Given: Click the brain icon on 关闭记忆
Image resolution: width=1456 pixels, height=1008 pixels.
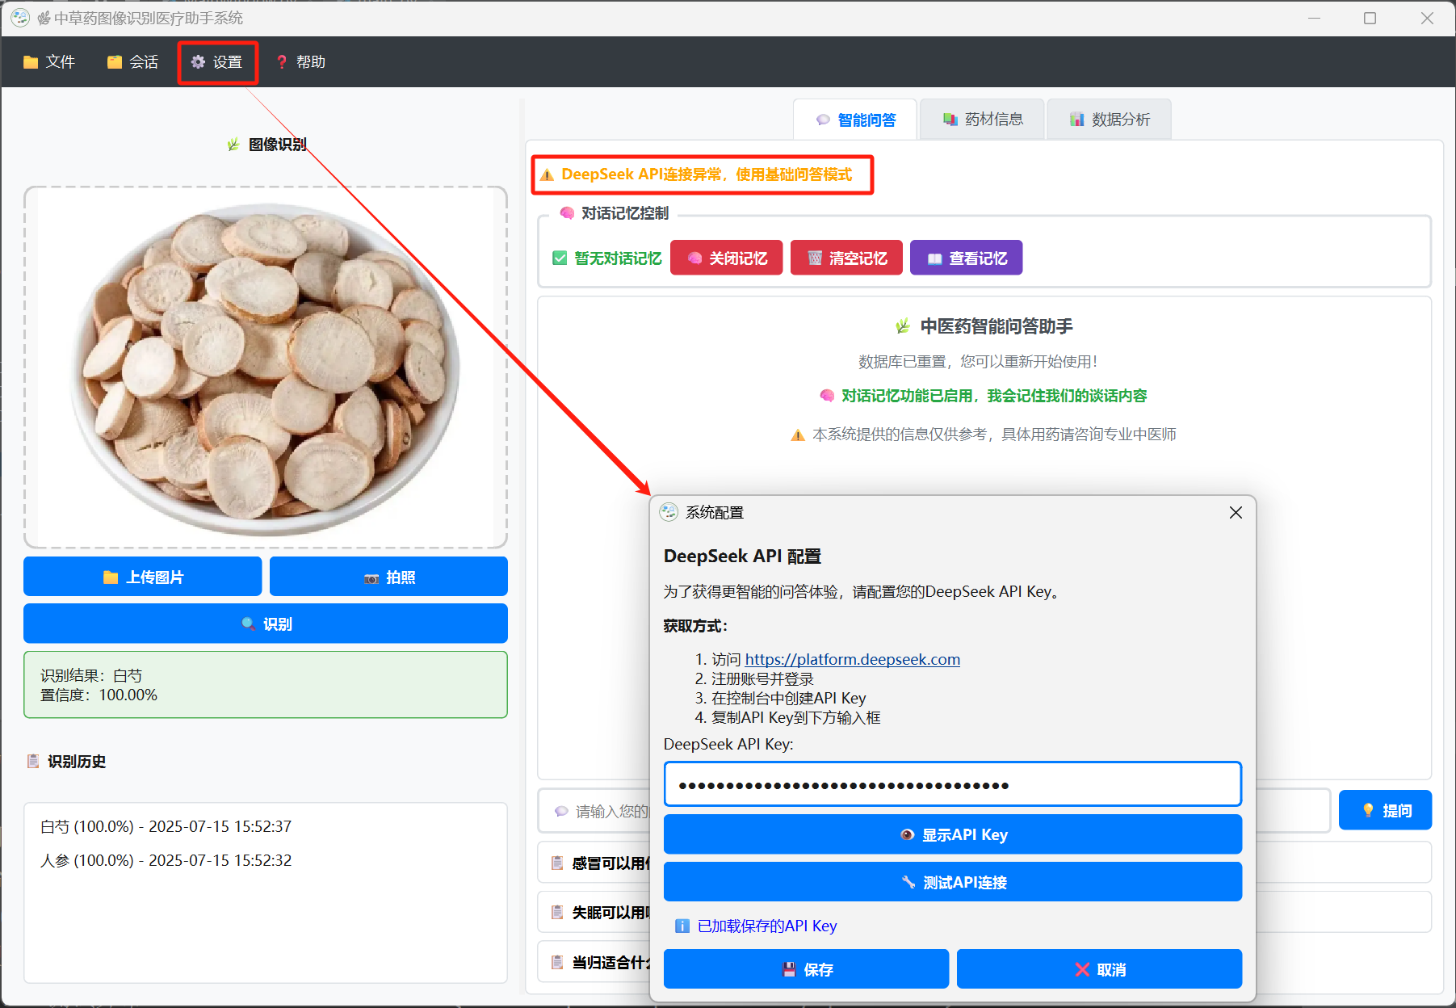Looking at the screenshot, I should tap(694, 258).
